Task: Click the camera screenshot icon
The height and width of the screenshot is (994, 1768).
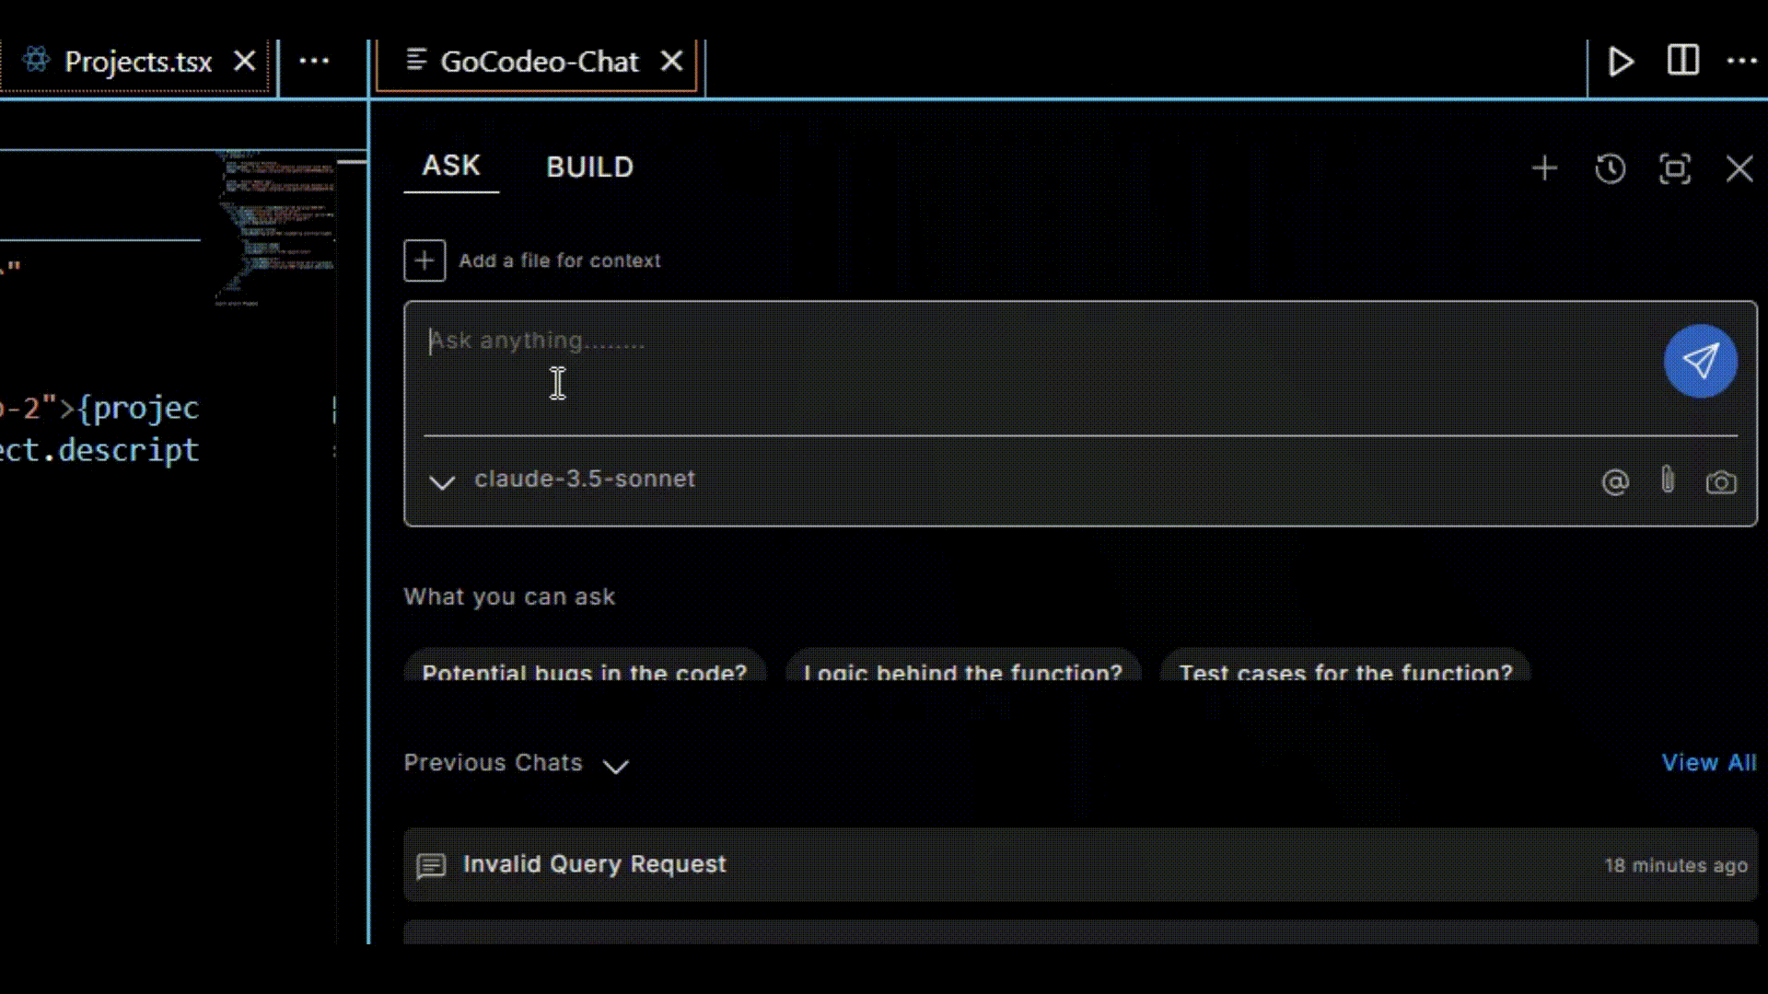Action: click(1721, 482)
